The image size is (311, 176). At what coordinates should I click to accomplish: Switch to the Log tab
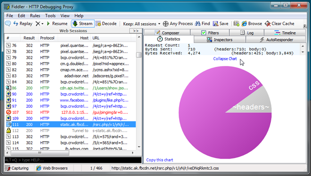247,32
